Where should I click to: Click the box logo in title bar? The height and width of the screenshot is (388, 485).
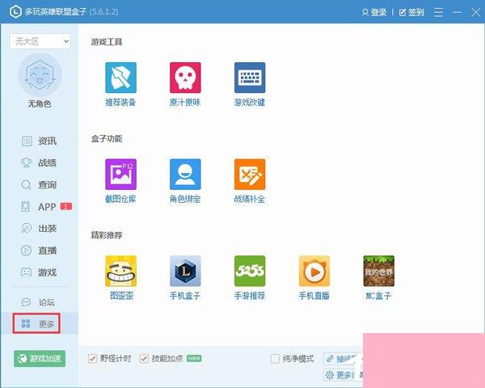(x=15, y=12)
